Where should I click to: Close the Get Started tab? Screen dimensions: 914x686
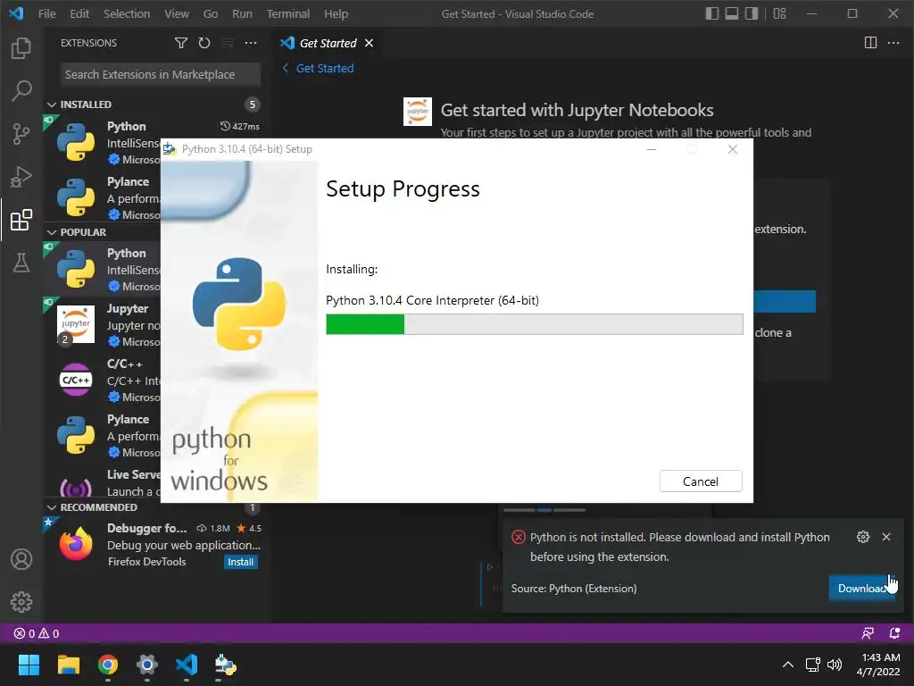pos(369,43)
